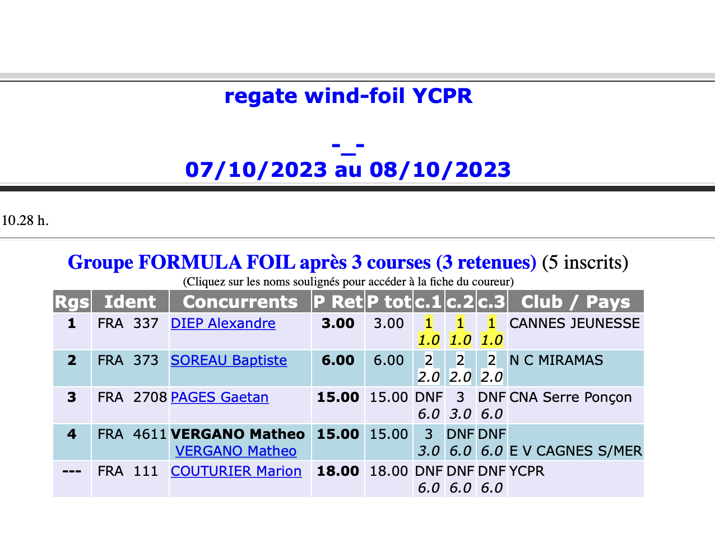
Task: Click the Rgs column header
Action: click(x=72, y=302)
